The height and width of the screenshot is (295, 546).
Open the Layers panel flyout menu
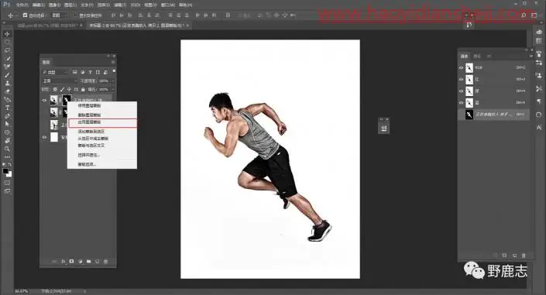113,62
